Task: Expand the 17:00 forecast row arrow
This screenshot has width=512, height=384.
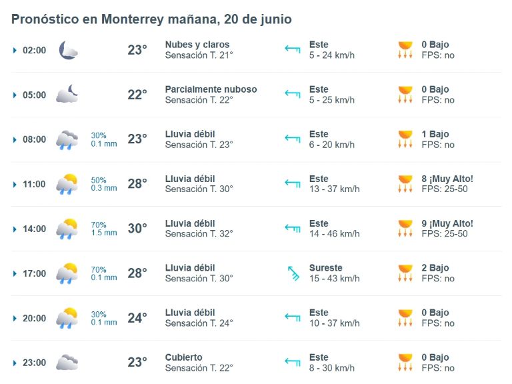Action: coord(15,273)
